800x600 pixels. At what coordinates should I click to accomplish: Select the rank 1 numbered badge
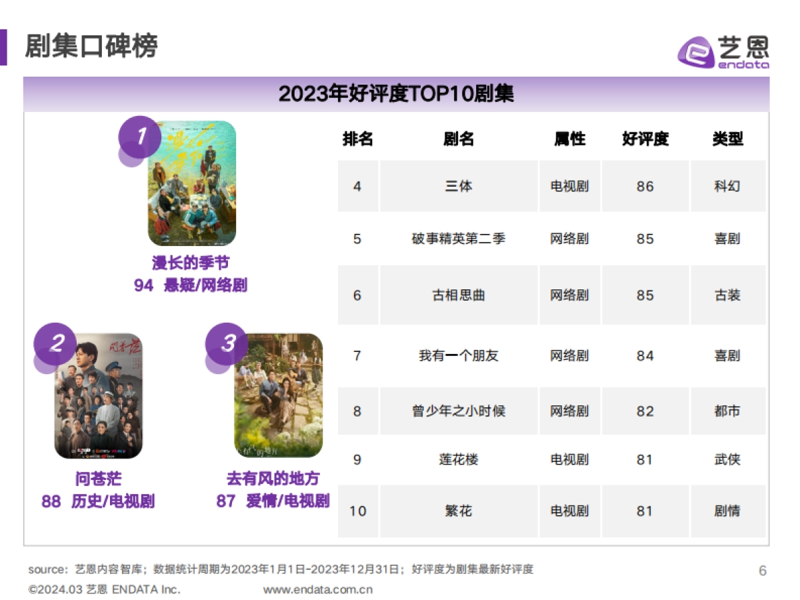point(140,137)
